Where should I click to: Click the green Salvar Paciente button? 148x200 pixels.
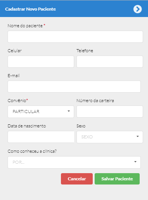click(x=117, y=179)
